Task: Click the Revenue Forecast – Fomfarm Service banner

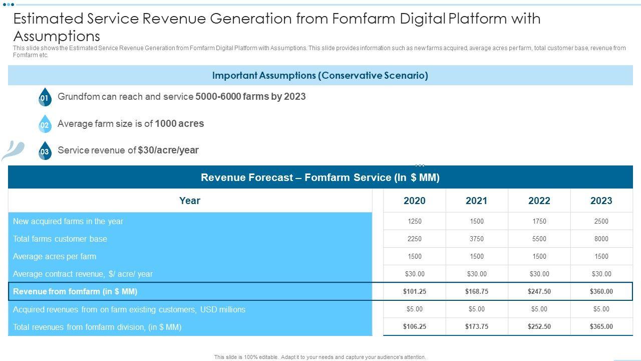Action: click(320, 177)
